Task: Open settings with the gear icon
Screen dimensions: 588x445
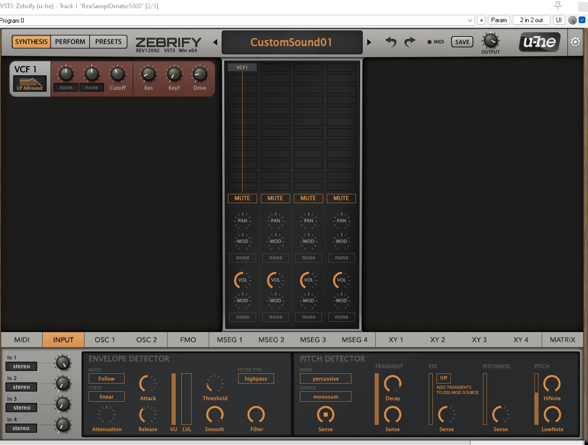Action: click(x=575, y=42)
